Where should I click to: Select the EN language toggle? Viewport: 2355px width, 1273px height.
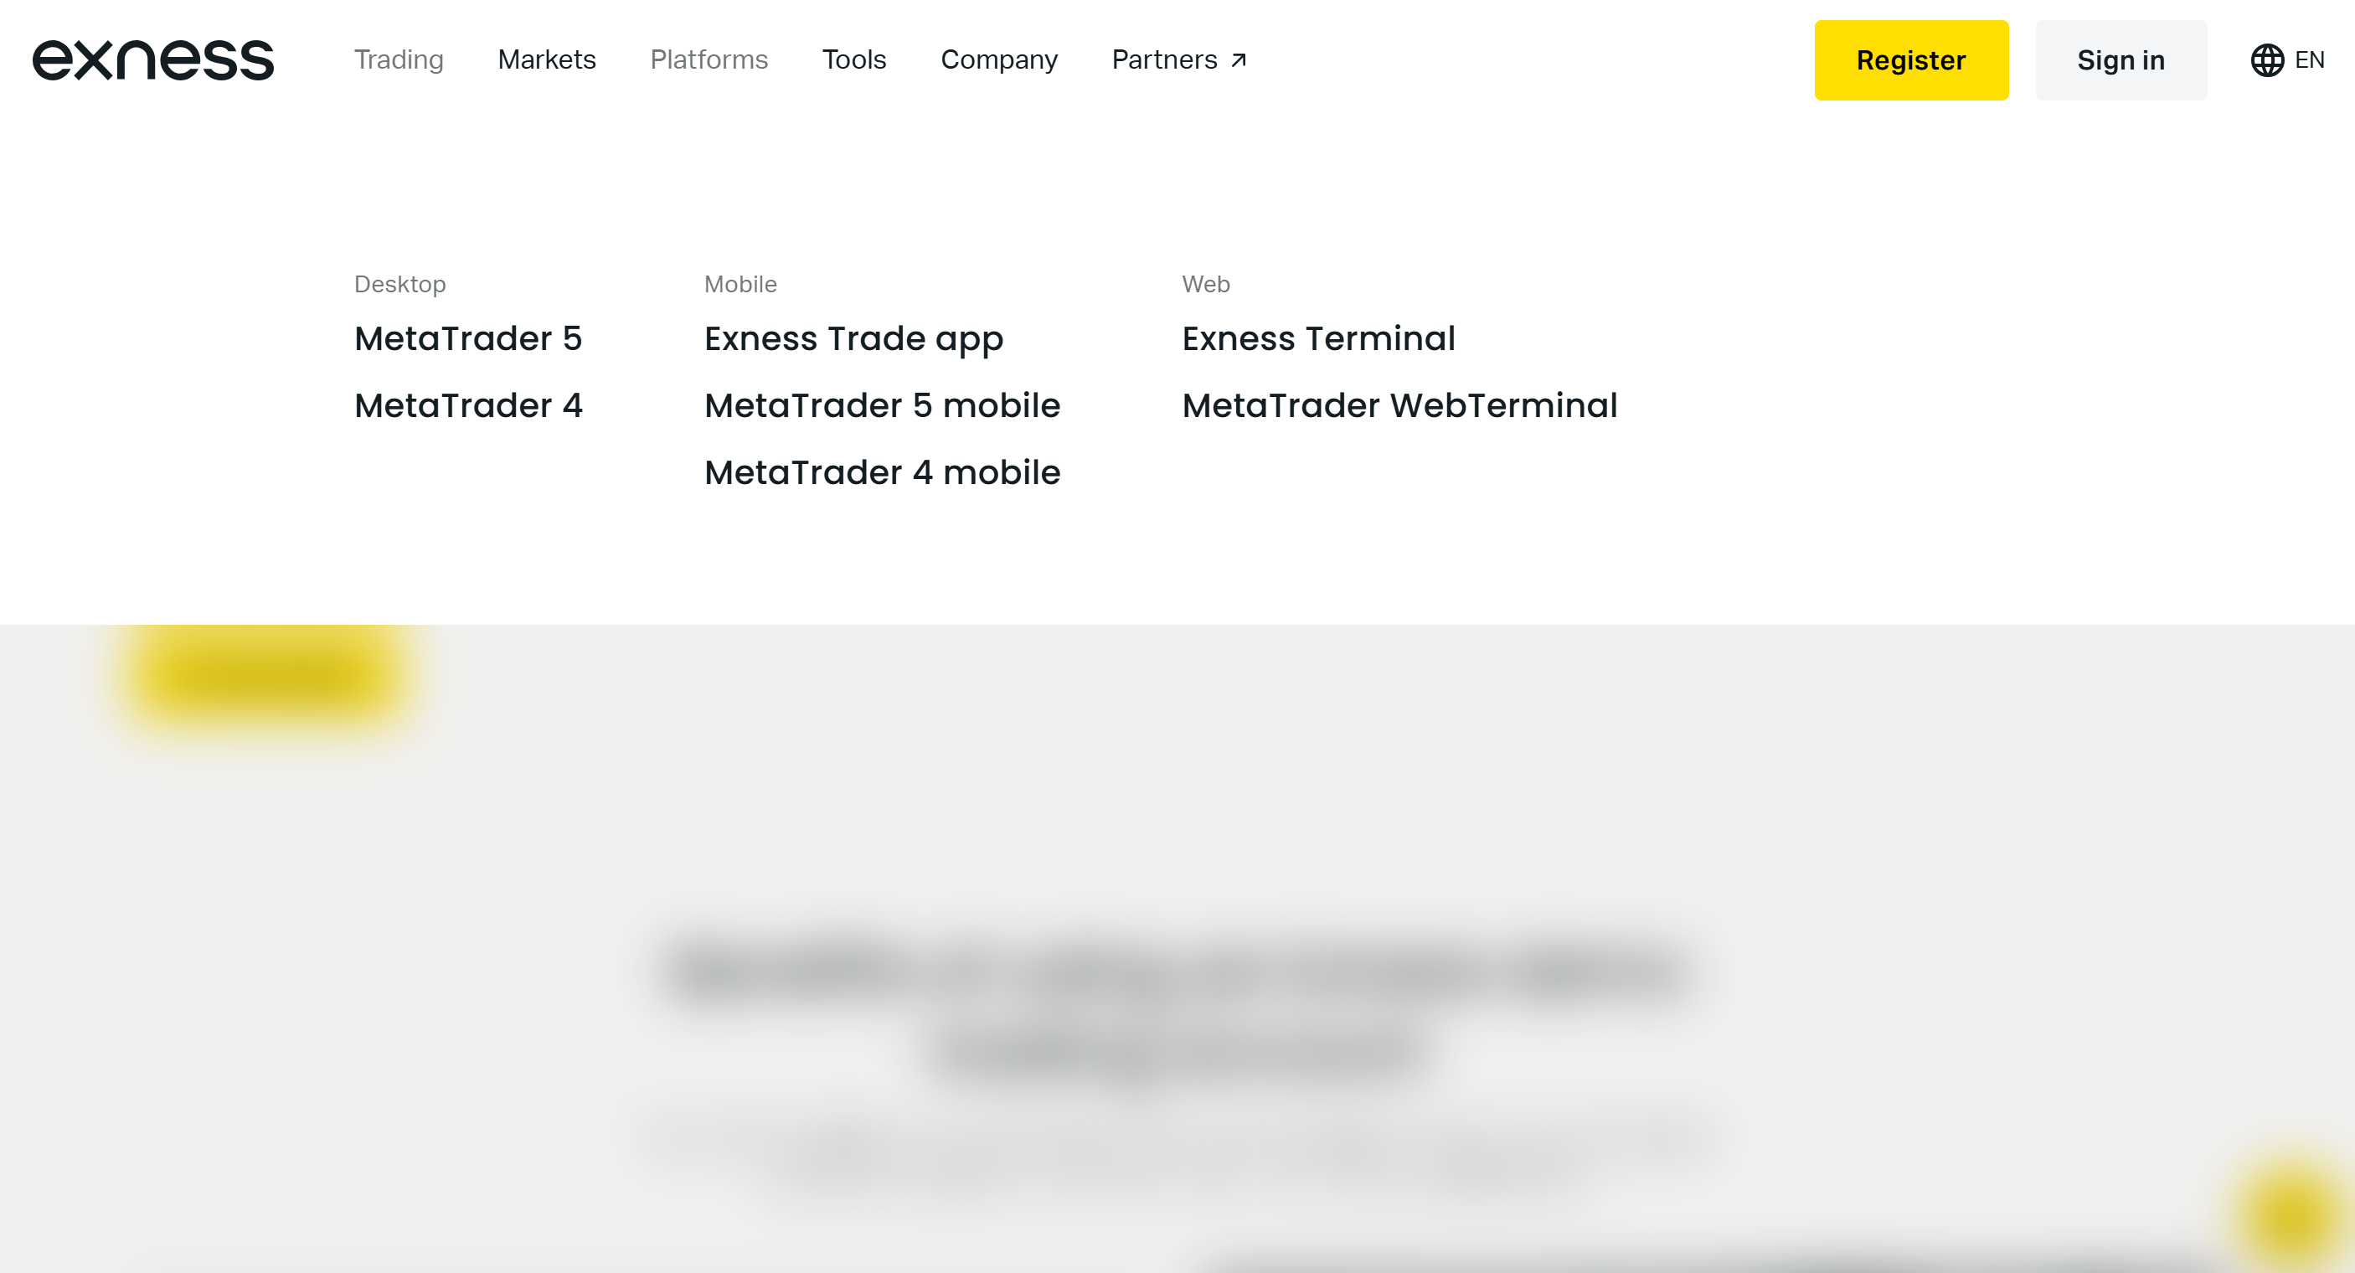coord(2288,59)
